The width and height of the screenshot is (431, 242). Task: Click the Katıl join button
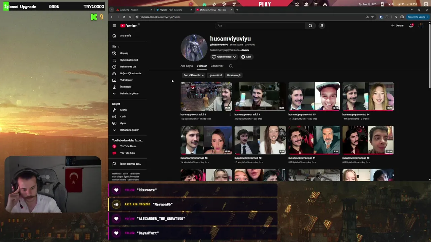coord(246,57)
